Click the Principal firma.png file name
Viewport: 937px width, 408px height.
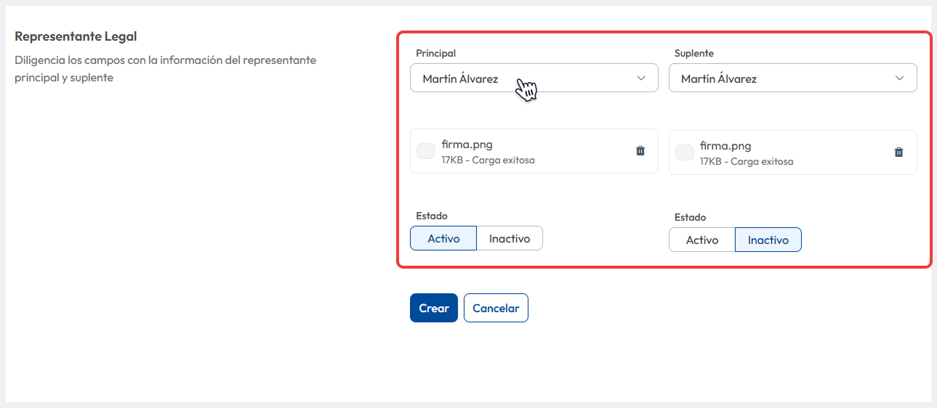click(x=467, y=144)
